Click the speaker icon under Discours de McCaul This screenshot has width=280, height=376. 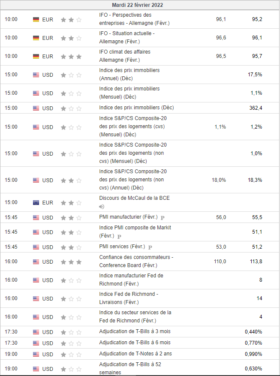[102, 207]
